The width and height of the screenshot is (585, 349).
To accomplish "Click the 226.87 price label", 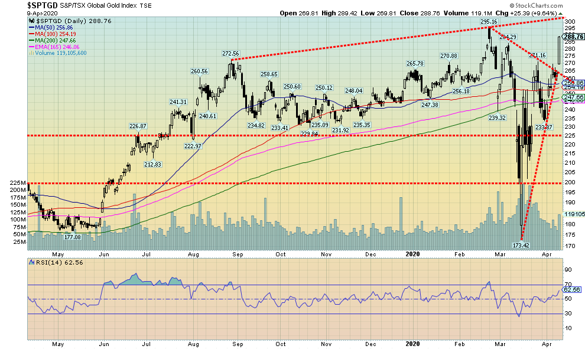I will (138, 126).
